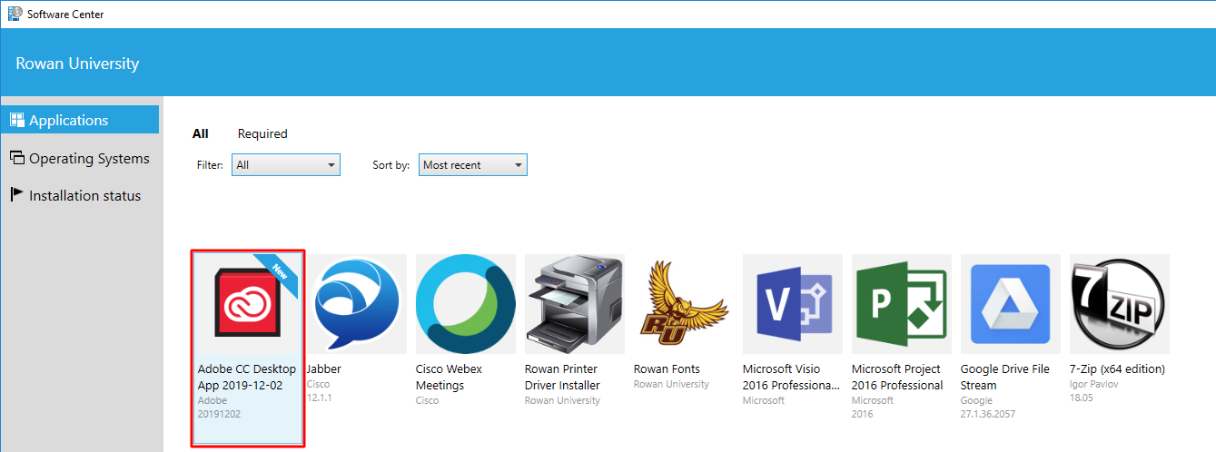Screen dimensions: 1216x452
Task: Click the Rowan University header banner
Action: 78,64
